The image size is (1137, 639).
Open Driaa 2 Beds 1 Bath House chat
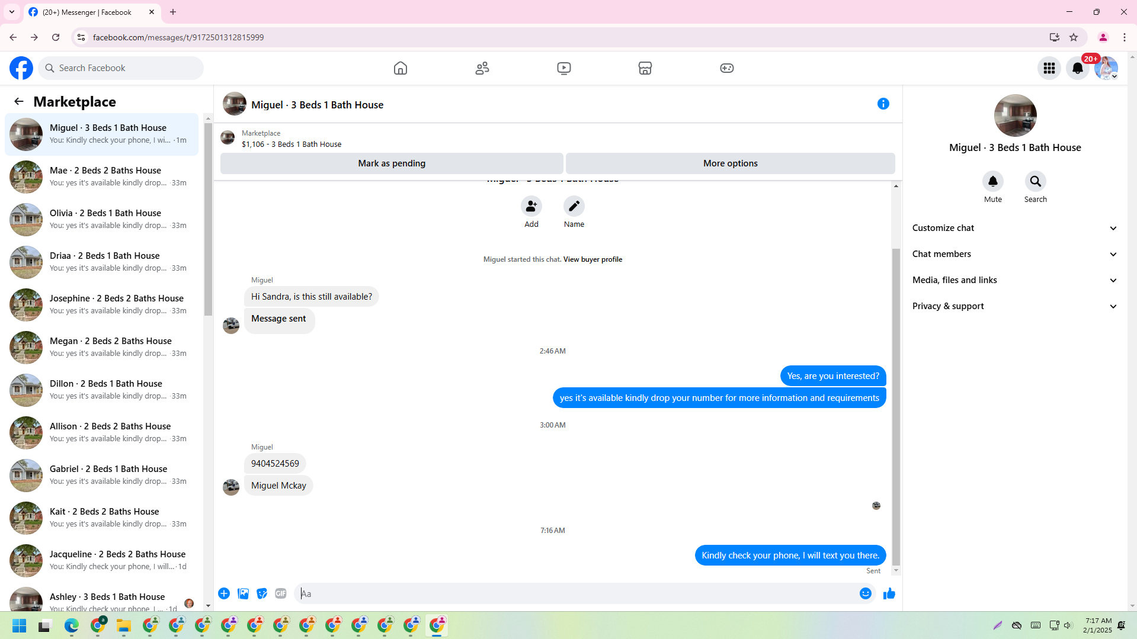[x=102, y=262]
